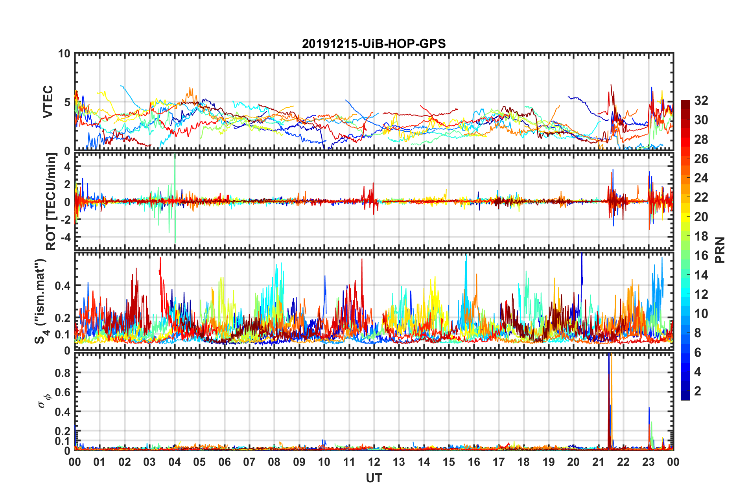Select the ROT [TECU/min] axis label
Image resolution: width=748 pixels, height=500 pixels.
51,202
